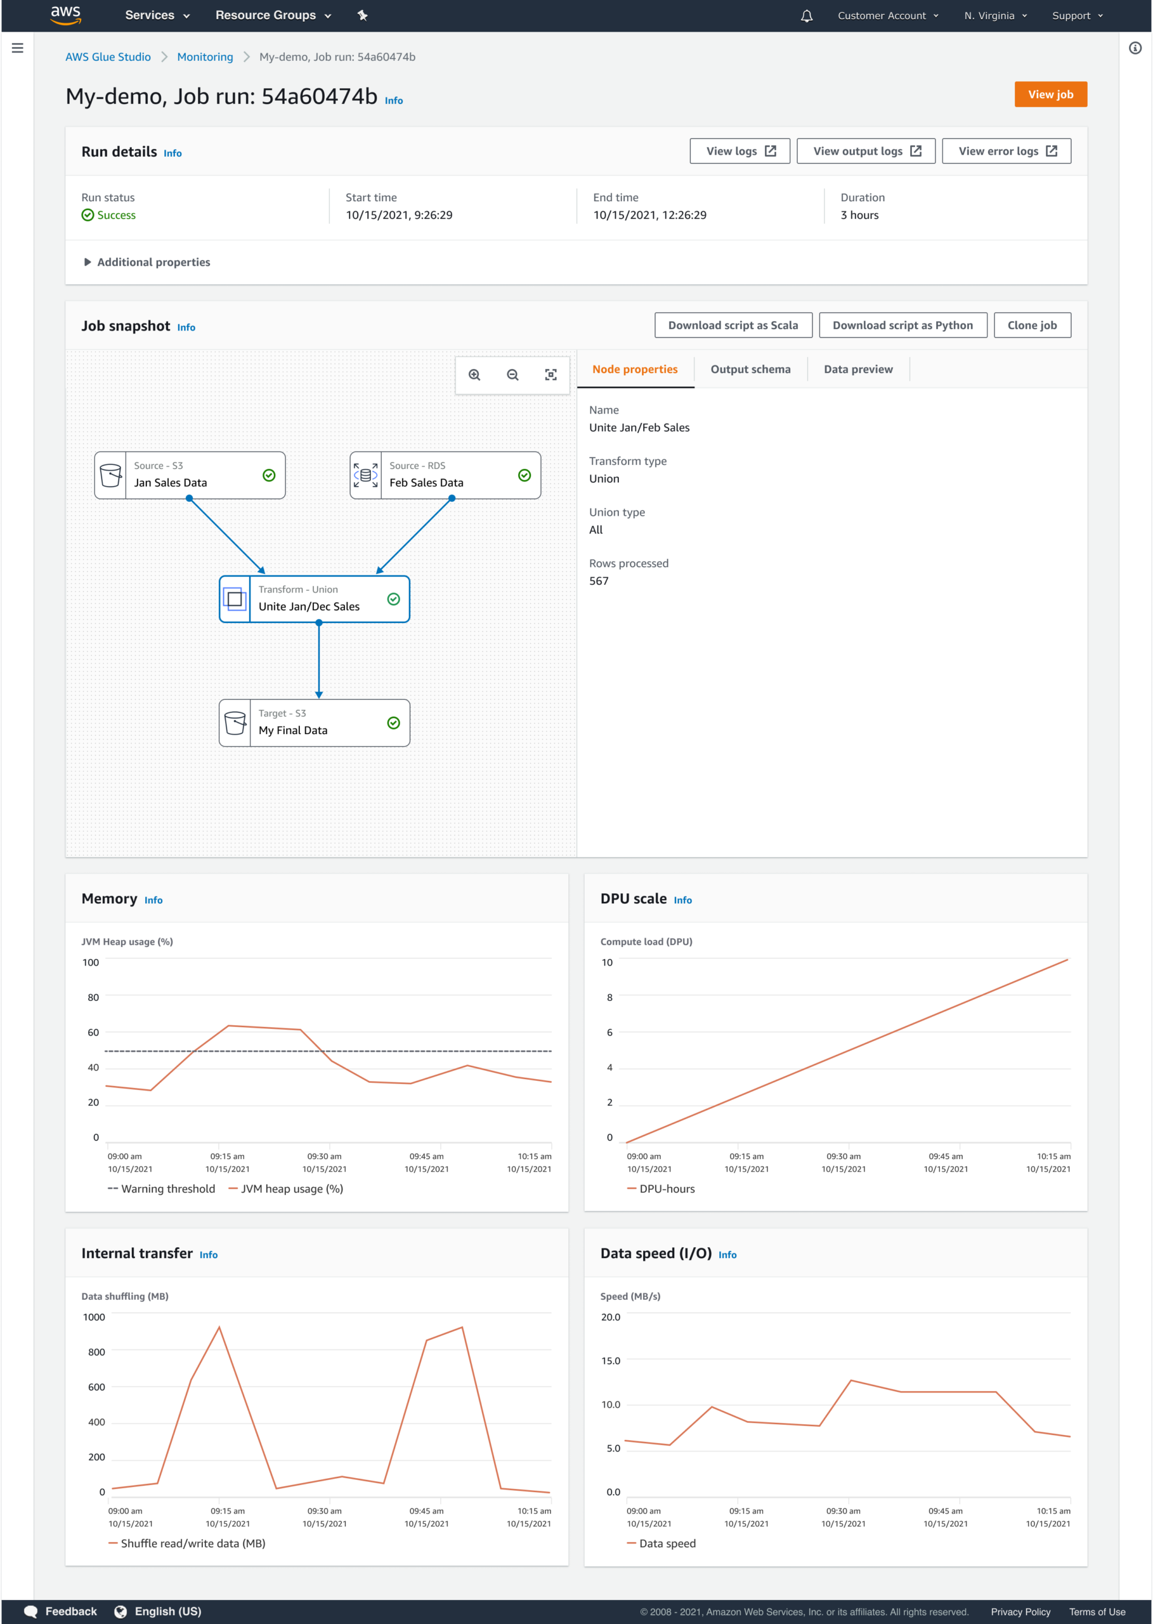This screenshot has height=1624, width=1153.
Task: Click Download script as Python
Action: [902, 325]
